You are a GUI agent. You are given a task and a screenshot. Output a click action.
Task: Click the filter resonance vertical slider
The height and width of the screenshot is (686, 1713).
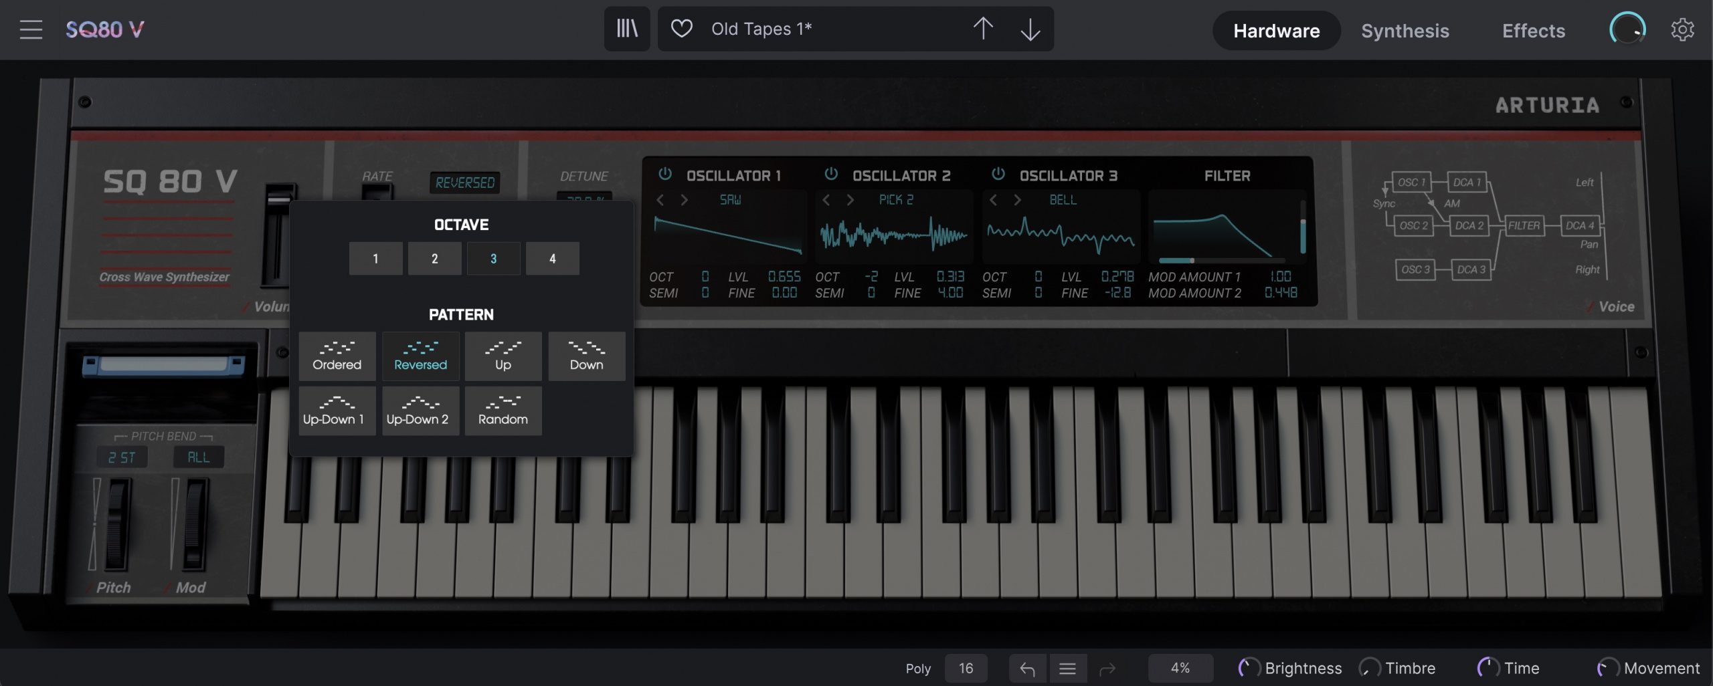pos(1302,227)
